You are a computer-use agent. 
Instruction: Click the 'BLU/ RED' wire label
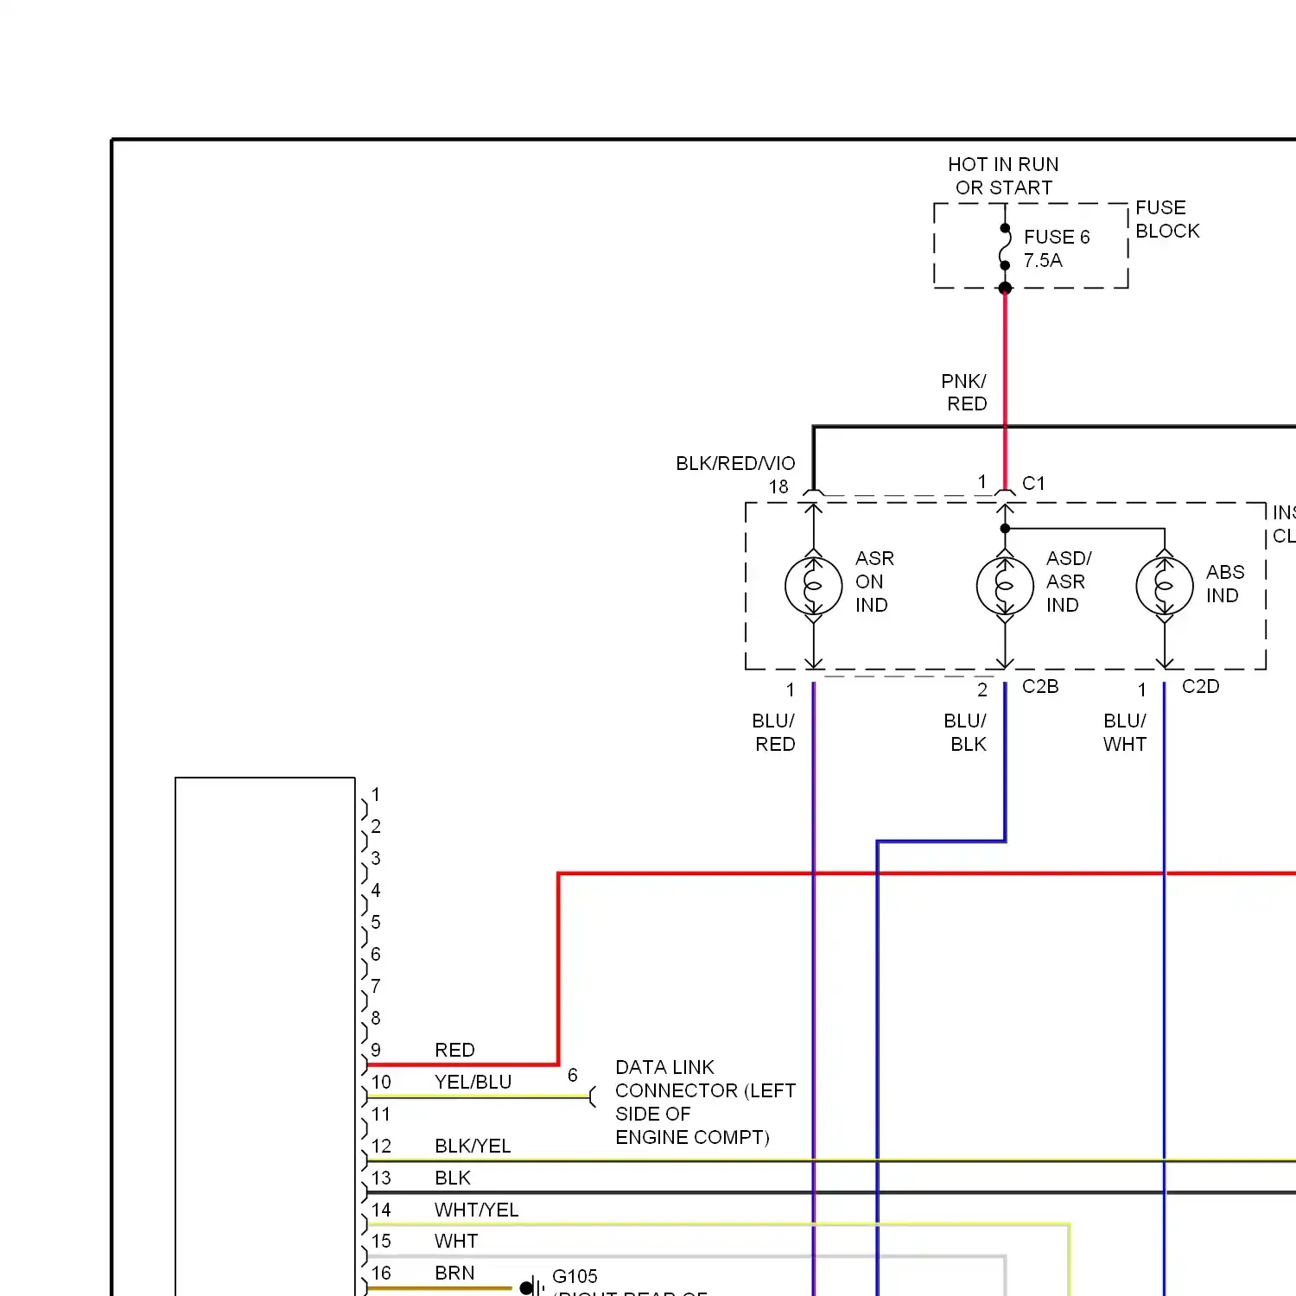tap(774, 732)
